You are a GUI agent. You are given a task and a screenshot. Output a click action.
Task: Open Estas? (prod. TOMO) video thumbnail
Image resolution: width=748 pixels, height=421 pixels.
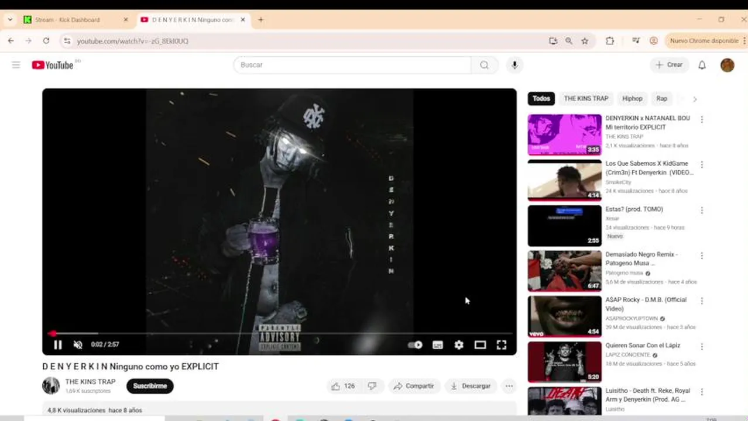pyautogui.click(x=564, y=226)
